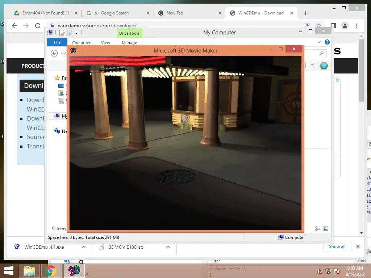The width and height of the screenshot is (371, 278).
Task: Open the Computer ribbon tab
Action: 81,43
